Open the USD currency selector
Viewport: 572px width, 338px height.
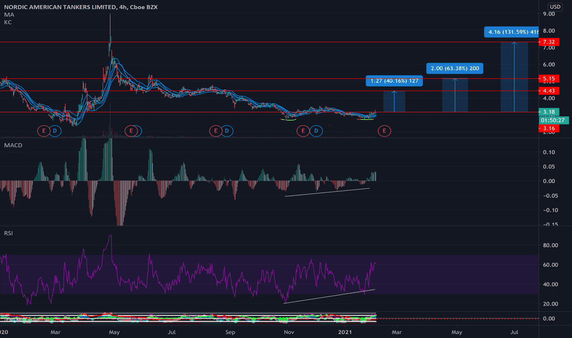coord(555,7)
